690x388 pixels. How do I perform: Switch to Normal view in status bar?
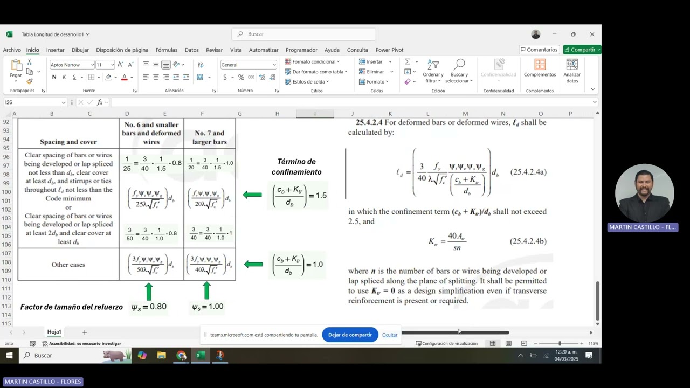click(493, 343)
